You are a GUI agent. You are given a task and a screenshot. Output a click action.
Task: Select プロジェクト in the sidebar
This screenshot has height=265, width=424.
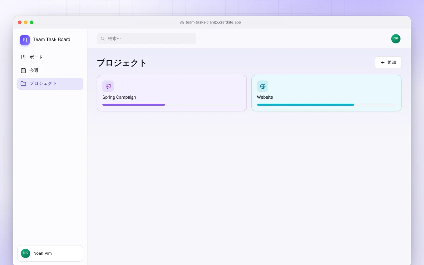(x=50, y=84)
